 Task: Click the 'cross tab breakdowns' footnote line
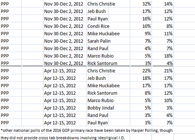(x=62, y=138)
